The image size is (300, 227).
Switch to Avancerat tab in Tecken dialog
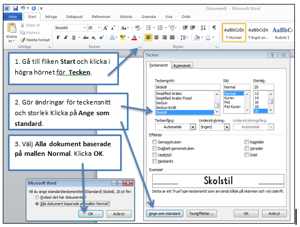point(182,66)
